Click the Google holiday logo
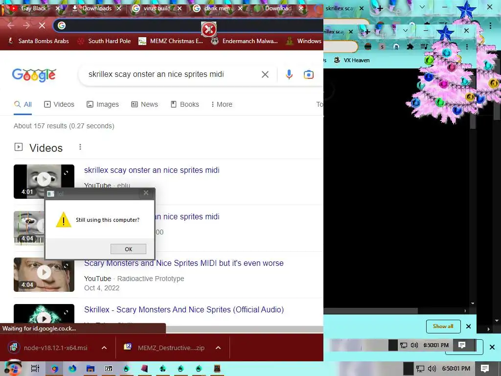501x376 pixels. (34, 75)
